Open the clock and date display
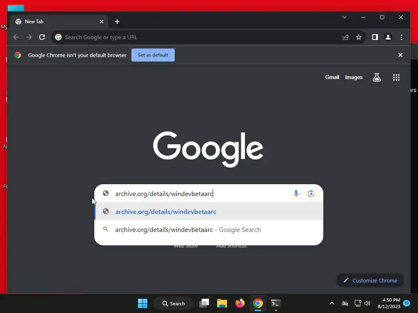The image size is (418, 313). [x=389, y=303]
